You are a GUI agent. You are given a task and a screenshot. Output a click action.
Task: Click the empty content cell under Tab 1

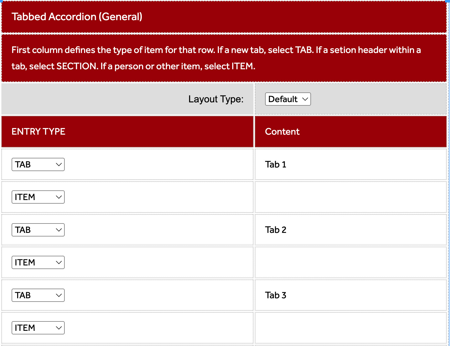350,197
